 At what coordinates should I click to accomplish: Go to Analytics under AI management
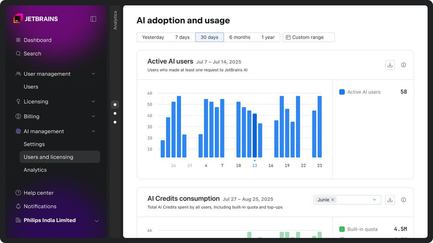tap(35, 170)
